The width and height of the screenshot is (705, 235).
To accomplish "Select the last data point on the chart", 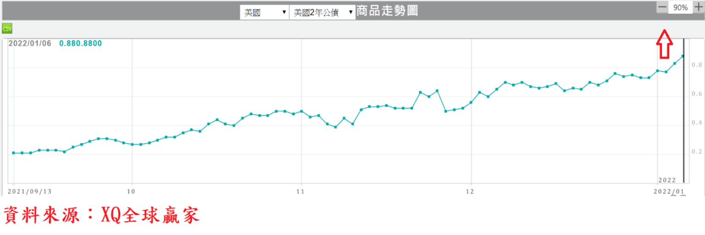I will [683, 56].
